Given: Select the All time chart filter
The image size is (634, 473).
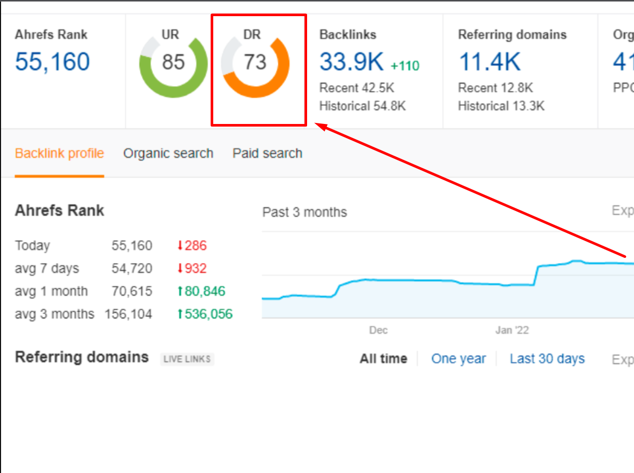Looking at the screenshot, I should click(x=383, y=358).
